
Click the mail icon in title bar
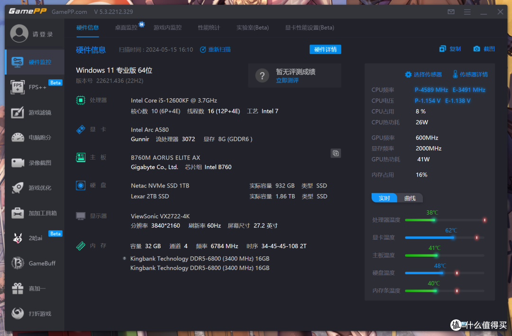coord(451,12)
